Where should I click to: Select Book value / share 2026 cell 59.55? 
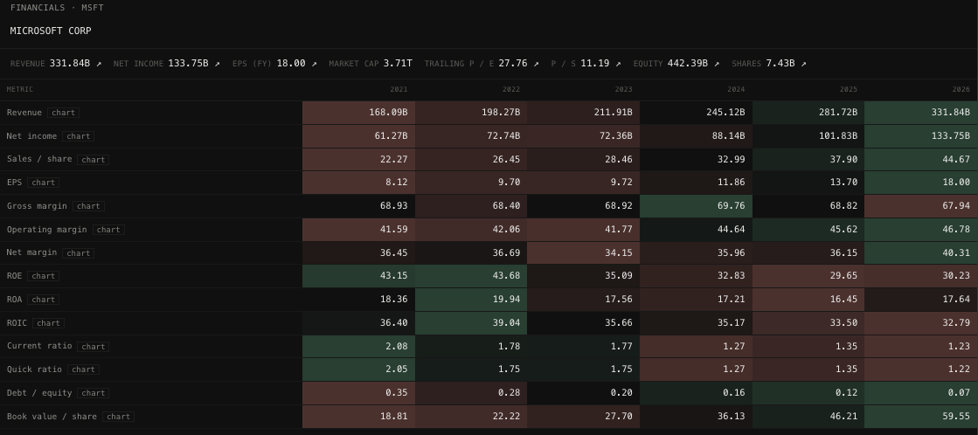(x=921, y=417)
